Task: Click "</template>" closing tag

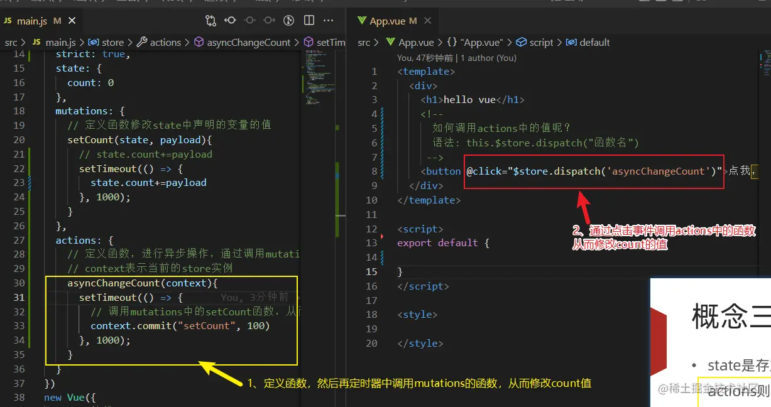Action: [429, 200]
